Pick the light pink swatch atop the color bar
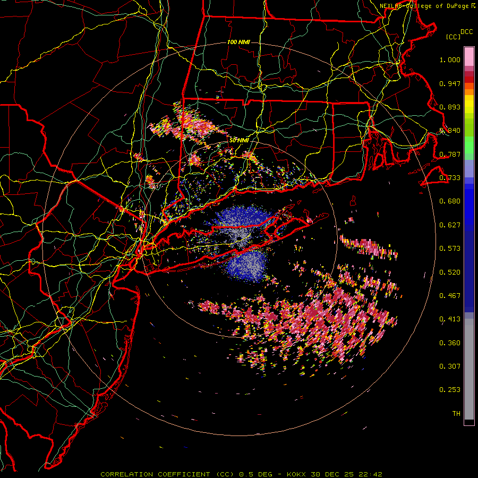Viewport: 478px width, 478px height. tap(469, 57)
